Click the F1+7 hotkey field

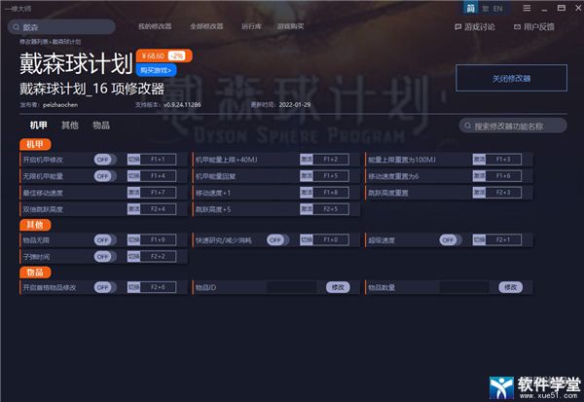pos(158,193)
